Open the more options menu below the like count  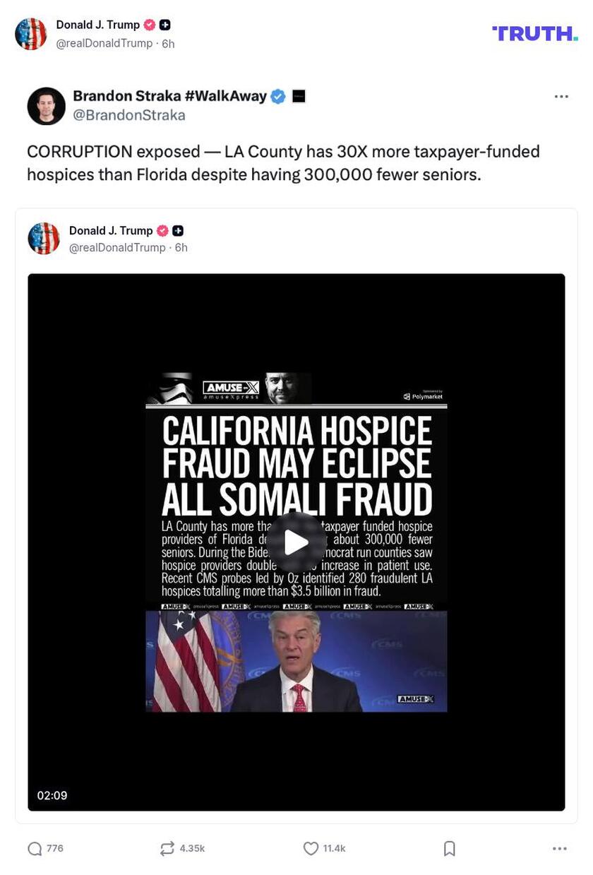[x=561, y=848]
